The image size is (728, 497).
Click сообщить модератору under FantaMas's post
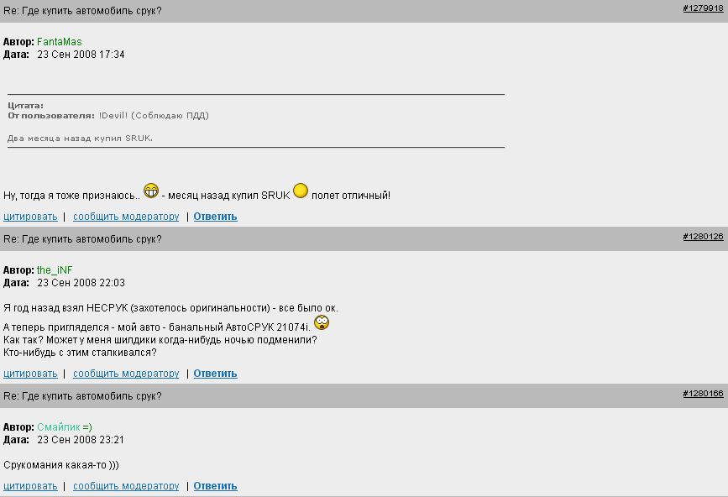click(126, 217)
